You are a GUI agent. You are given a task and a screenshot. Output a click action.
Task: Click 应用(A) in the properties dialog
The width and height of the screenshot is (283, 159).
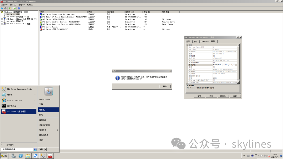(223, 96)
